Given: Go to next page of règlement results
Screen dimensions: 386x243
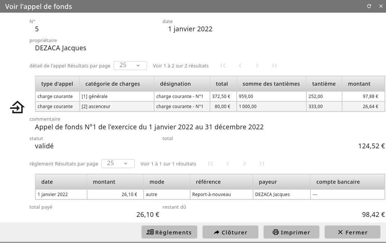Looking at the screenshot, I should [x=245, y=164].
